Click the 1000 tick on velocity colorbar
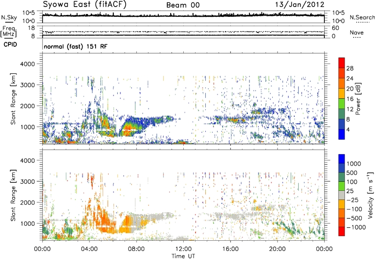Screen dimensions: 375x259 tap(353, 164)
